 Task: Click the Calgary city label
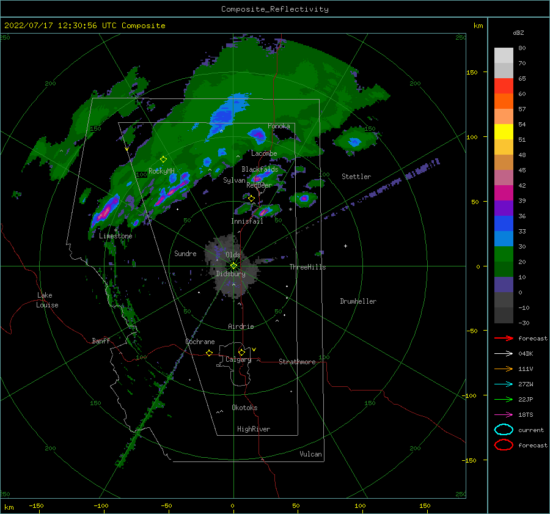238,359
